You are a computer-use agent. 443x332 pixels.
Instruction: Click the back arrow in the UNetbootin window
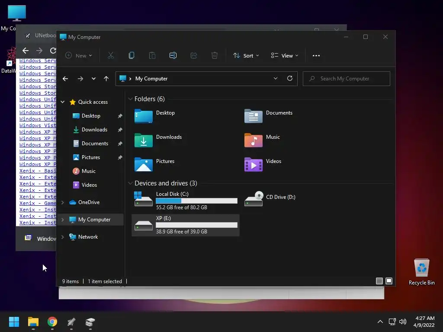(26, 51)
